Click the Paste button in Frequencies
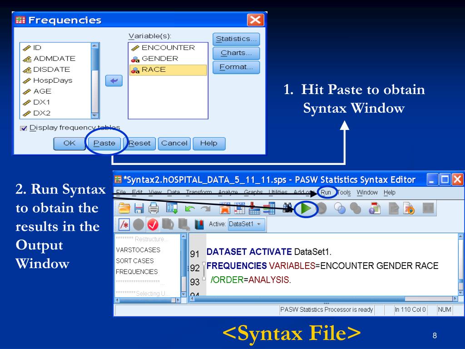Image resolution: width=465 pixels, height=349 pixels. 104,143
